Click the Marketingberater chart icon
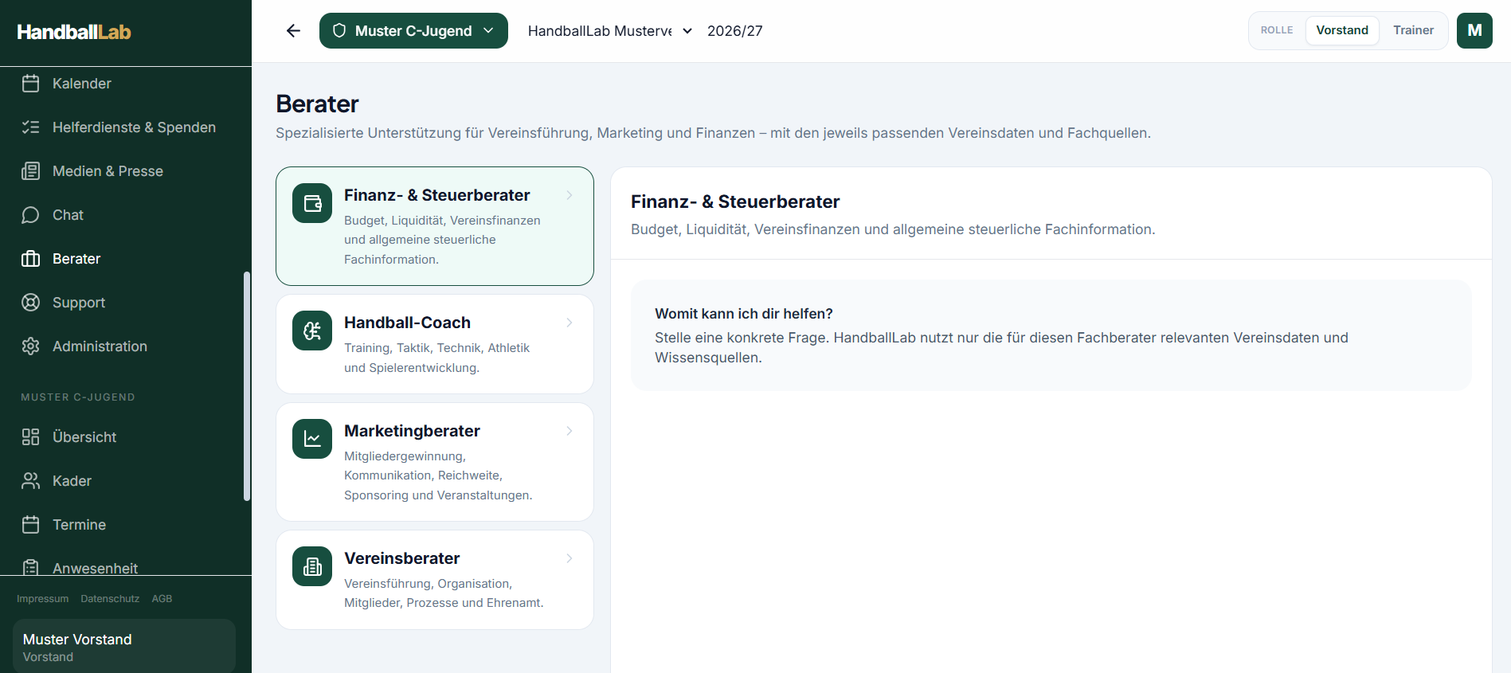This screenshot has width=1511, height=673. (312, 439)
